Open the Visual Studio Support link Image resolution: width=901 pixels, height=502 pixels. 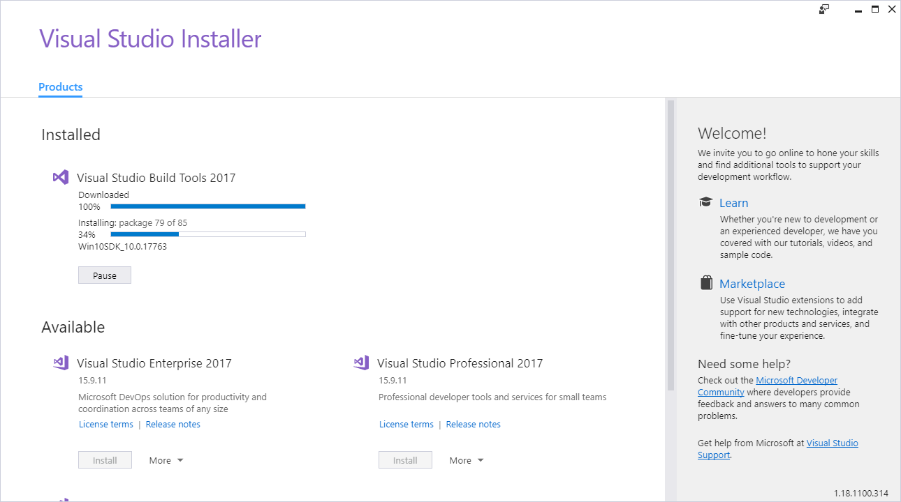[x=832, y=443]
